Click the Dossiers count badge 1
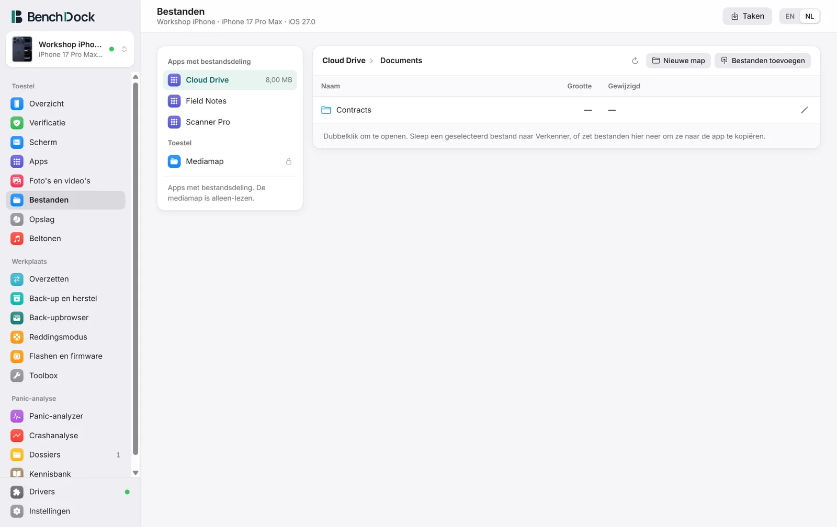 tap(118, 455)
